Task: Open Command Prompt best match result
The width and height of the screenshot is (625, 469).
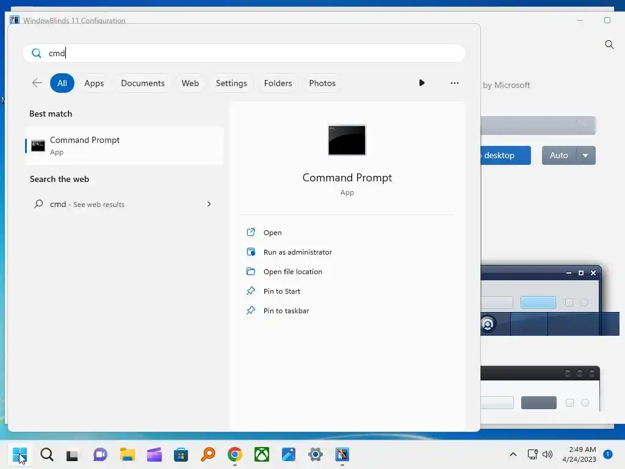Action: pos(125,145)
